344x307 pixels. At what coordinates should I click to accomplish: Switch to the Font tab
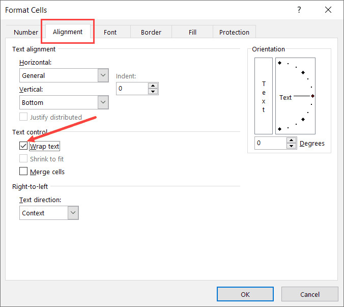[110, 32]
